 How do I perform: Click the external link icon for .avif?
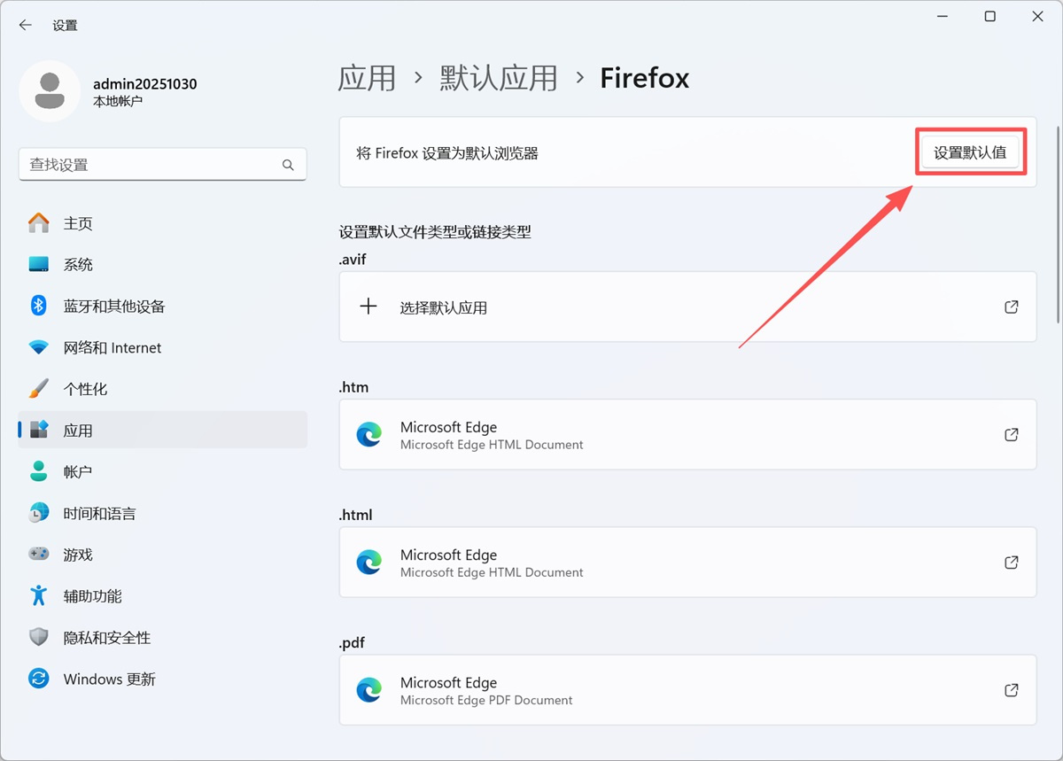pos(1011,307)
